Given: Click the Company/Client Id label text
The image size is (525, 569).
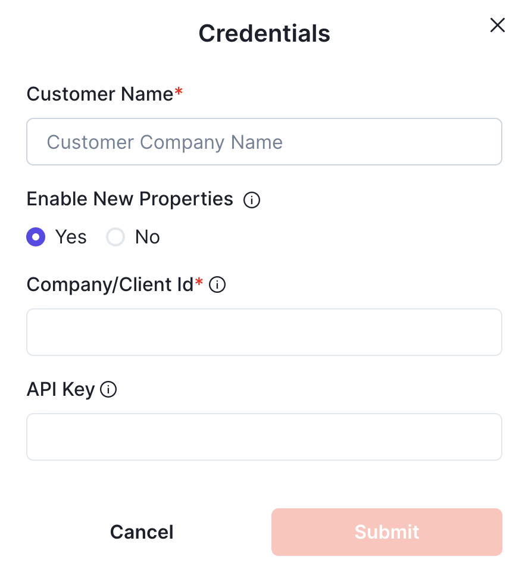Looking at the screenshot, I should [x=110, y=285].
